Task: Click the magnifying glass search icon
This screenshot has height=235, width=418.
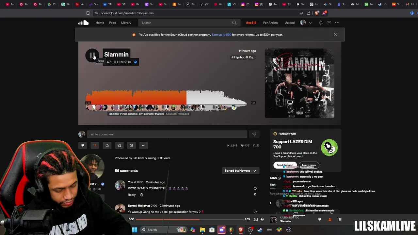Action: (234, 23)
